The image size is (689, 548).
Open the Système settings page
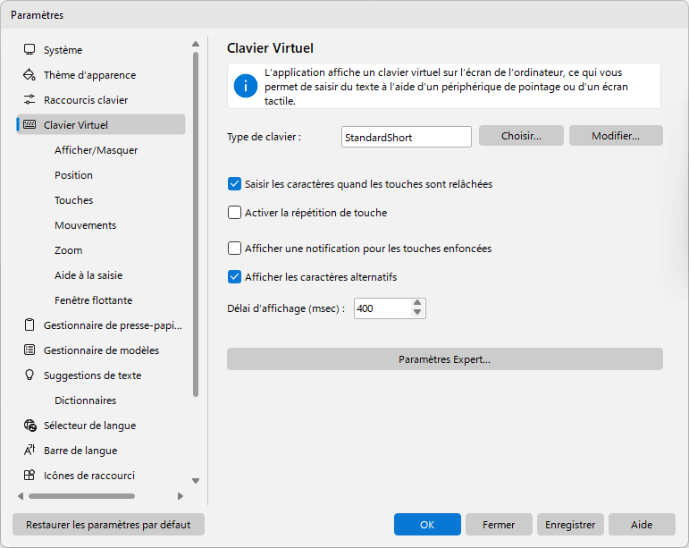click(101, 50)
